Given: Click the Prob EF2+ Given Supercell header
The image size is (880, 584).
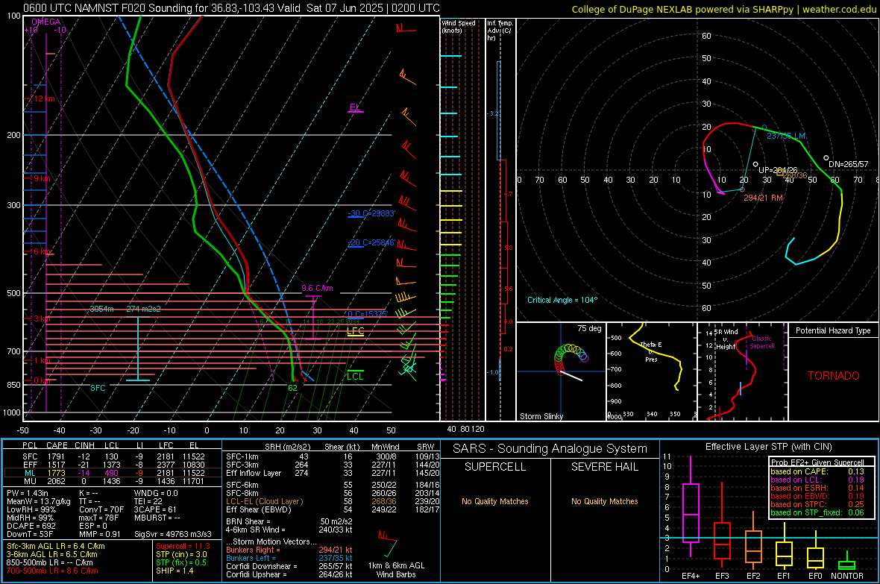Looking at the screenshot, I should click(817, 462).
